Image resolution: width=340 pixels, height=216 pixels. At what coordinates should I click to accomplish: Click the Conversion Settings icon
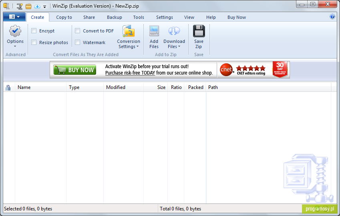pyautogui.click(x=129, y=31)
